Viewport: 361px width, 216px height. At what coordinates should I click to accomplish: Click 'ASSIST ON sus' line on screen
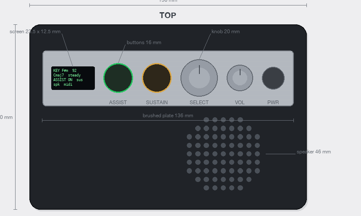(x=68, y=80)
